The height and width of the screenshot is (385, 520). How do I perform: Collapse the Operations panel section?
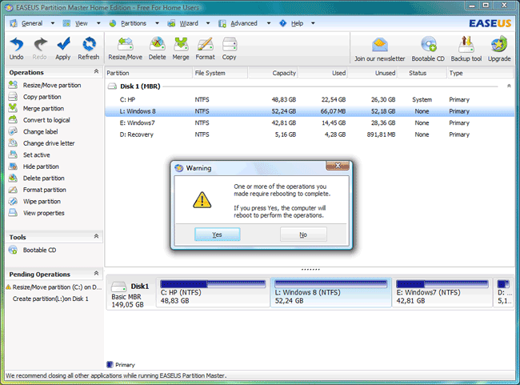click(97, 73)
